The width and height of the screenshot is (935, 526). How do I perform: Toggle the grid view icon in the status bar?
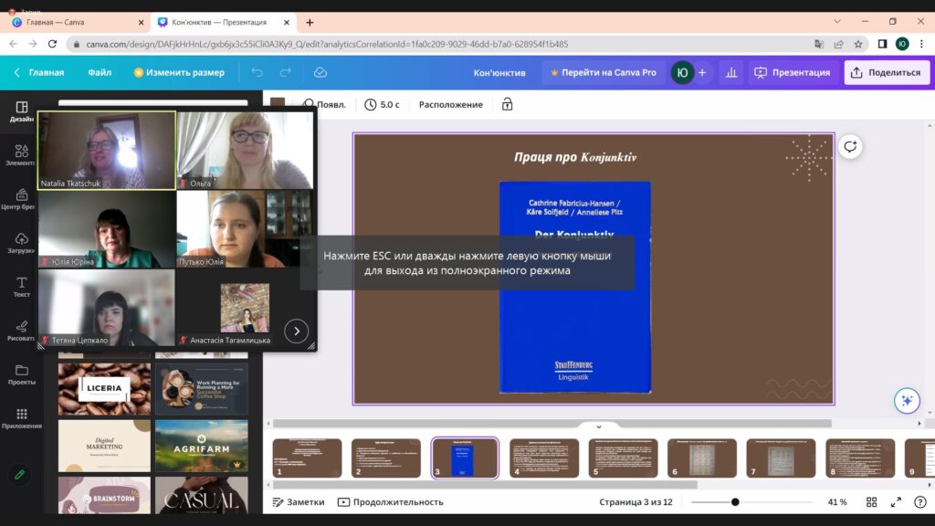pos(871,502)
